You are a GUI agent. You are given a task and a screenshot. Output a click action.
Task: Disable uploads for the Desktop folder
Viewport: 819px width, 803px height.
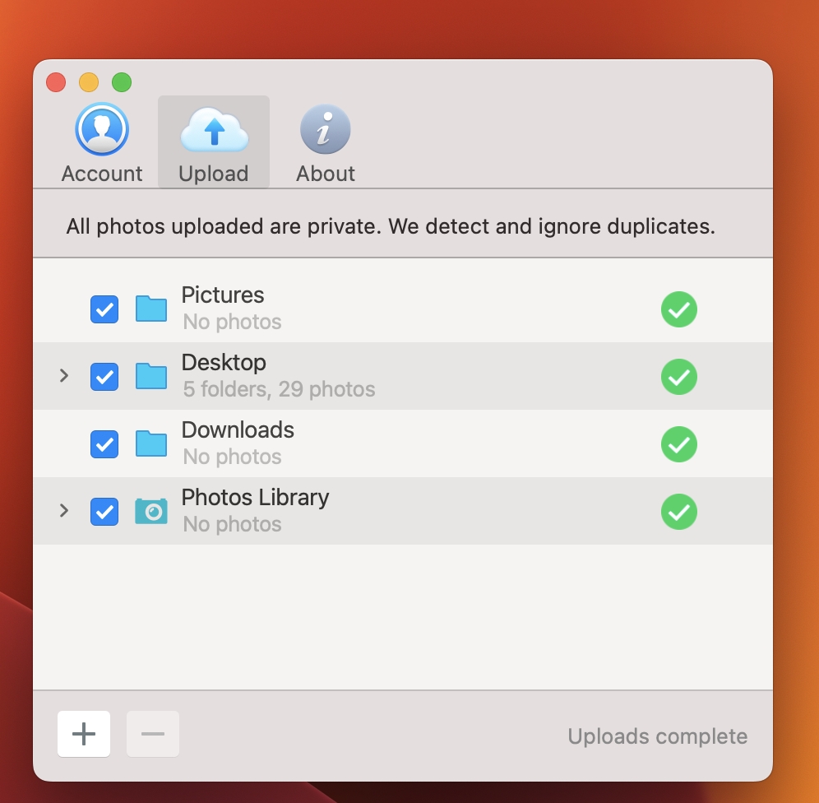click(x=104, y=377)
